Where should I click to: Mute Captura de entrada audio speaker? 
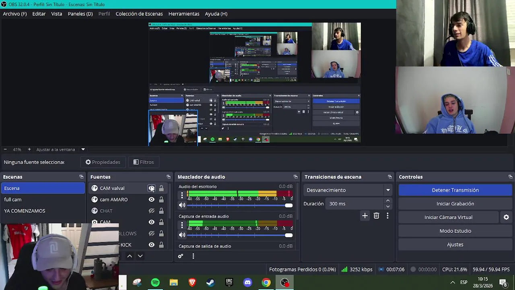[x=182, y=235]
